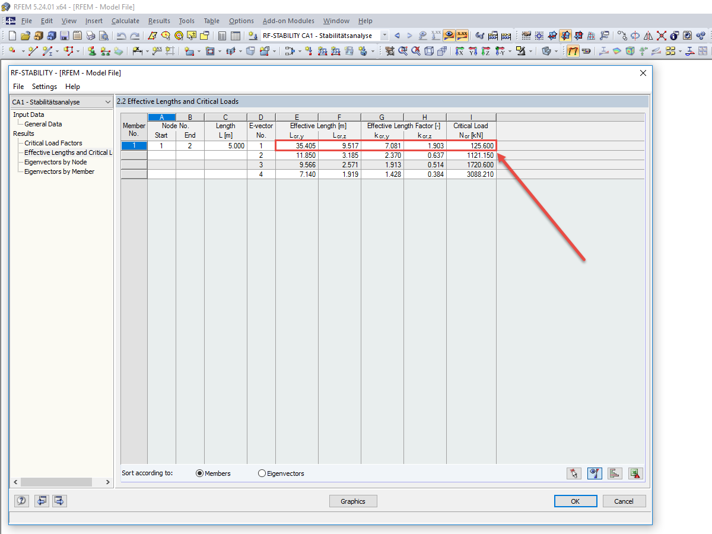Image resolution: width=712 pixels, height=534 pixels.
Task: Go to next result case arrow
Action: pos(409,36)
